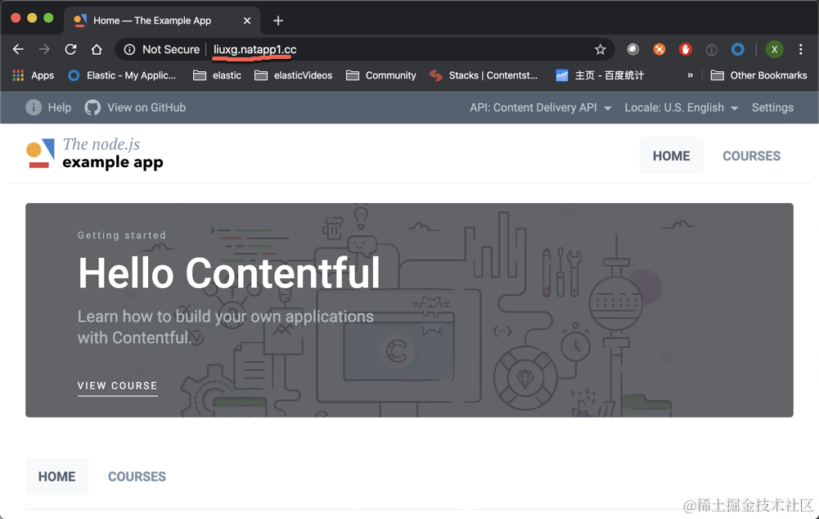
Task: Open the Chrome three-dot menu
Action: (x=801, y=49)
